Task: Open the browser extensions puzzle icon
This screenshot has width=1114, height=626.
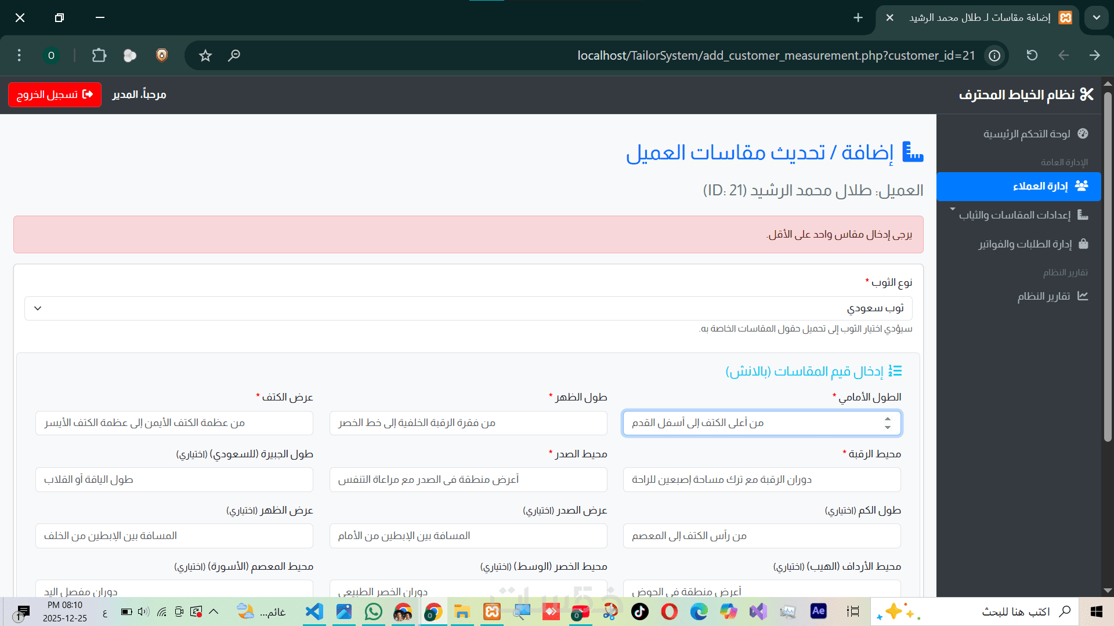Action: 99,56
